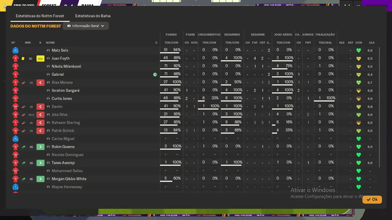The height and width of the screenshot is (220, 392).
Task: Click Matz Sels goalkeeper shirt icon
Action: point(16,50)
